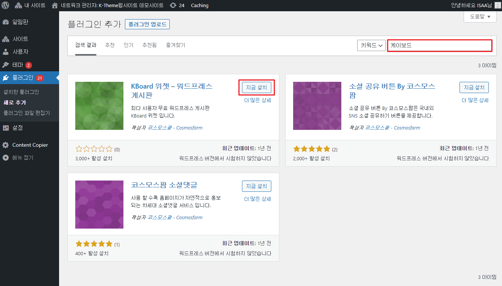
Task: Click the WordPress logo icon
Action: 5,5
